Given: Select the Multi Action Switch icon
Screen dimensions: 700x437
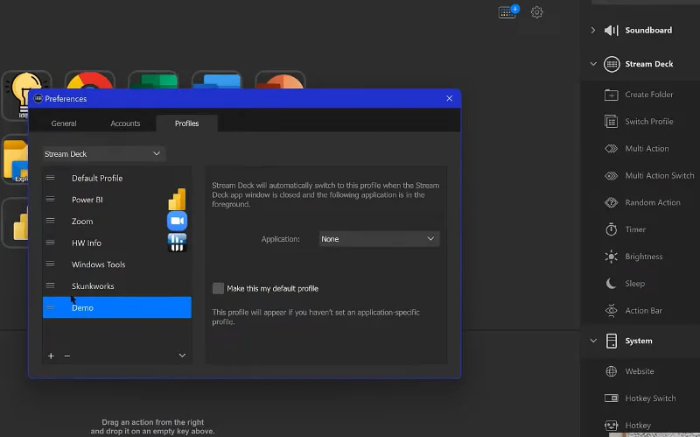Looking at the screenshot, I should click(611, 176).
